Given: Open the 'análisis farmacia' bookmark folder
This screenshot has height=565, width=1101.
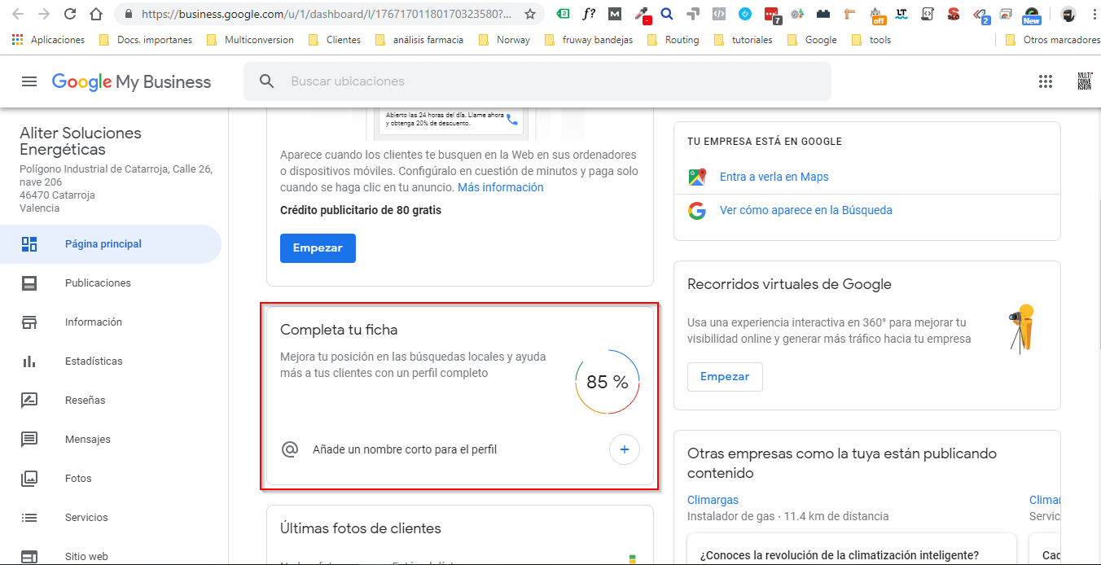Looking at the screenshot, I should [x=419, y=40].
